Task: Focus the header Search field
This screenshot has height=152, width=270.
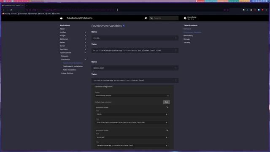Action: coord(164,18)
